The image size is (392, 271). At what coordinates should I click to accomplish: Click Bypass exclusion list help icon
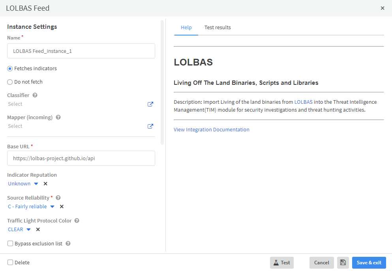click(x=68, y=244)
